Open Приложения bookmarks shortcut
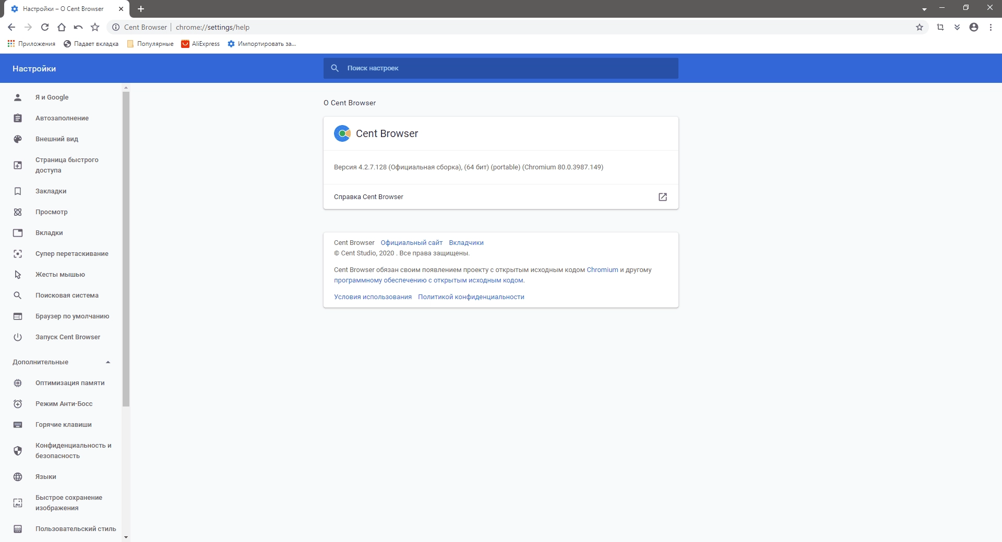 click(31, 44)
